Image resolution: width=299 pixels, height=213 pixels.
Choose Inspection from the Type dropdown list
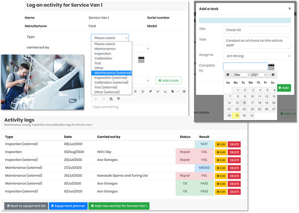point(103,53)
